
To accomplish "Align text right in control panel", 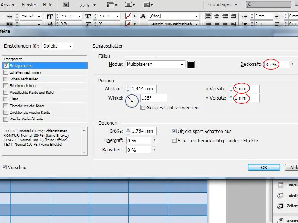I will [225, 16].
